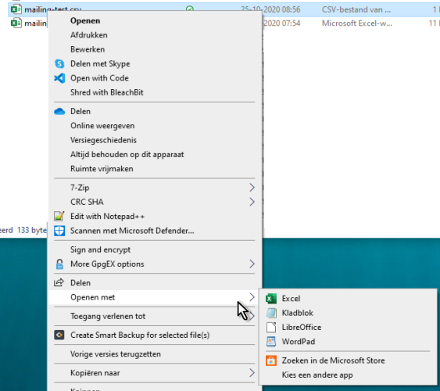Expand the More GpgEX options arrow
The height and width of the screenshot is (391, 440).
click(252, 264)
